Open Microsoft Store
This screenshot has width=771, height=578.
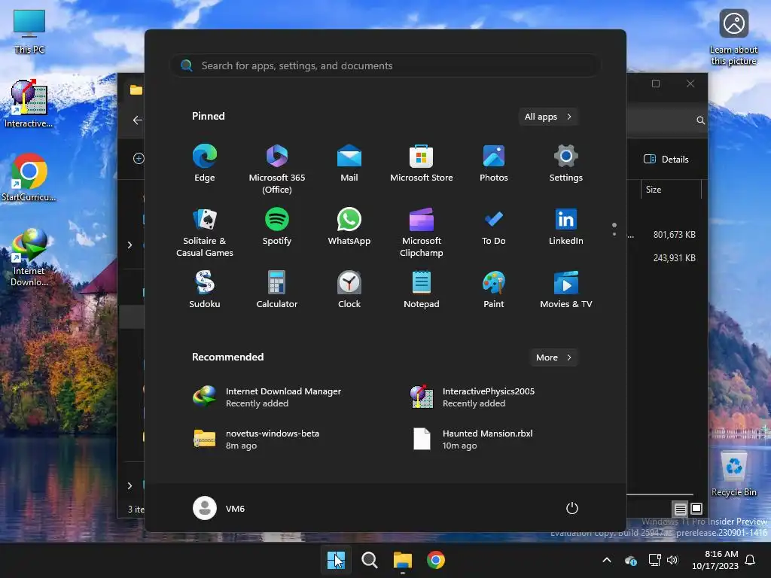pyautogui.click(x=422, y=163)
